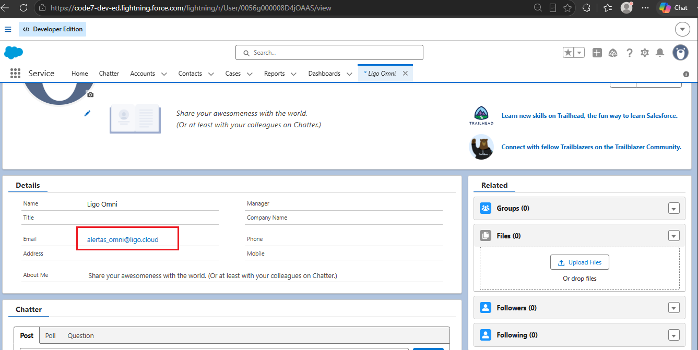Image resolution: width=698 pixels, height=350 pixels.
Task: Open the Home tab
Action: click(x=79, y=74)
